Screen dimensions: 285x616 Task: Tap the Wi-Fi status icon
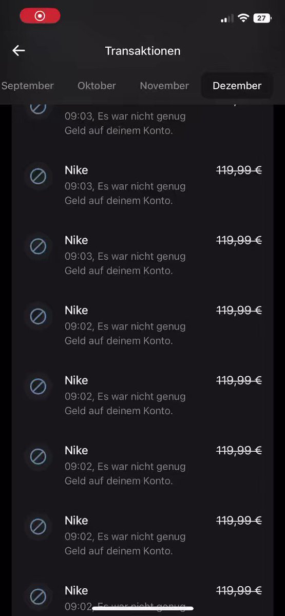[243, 18]
